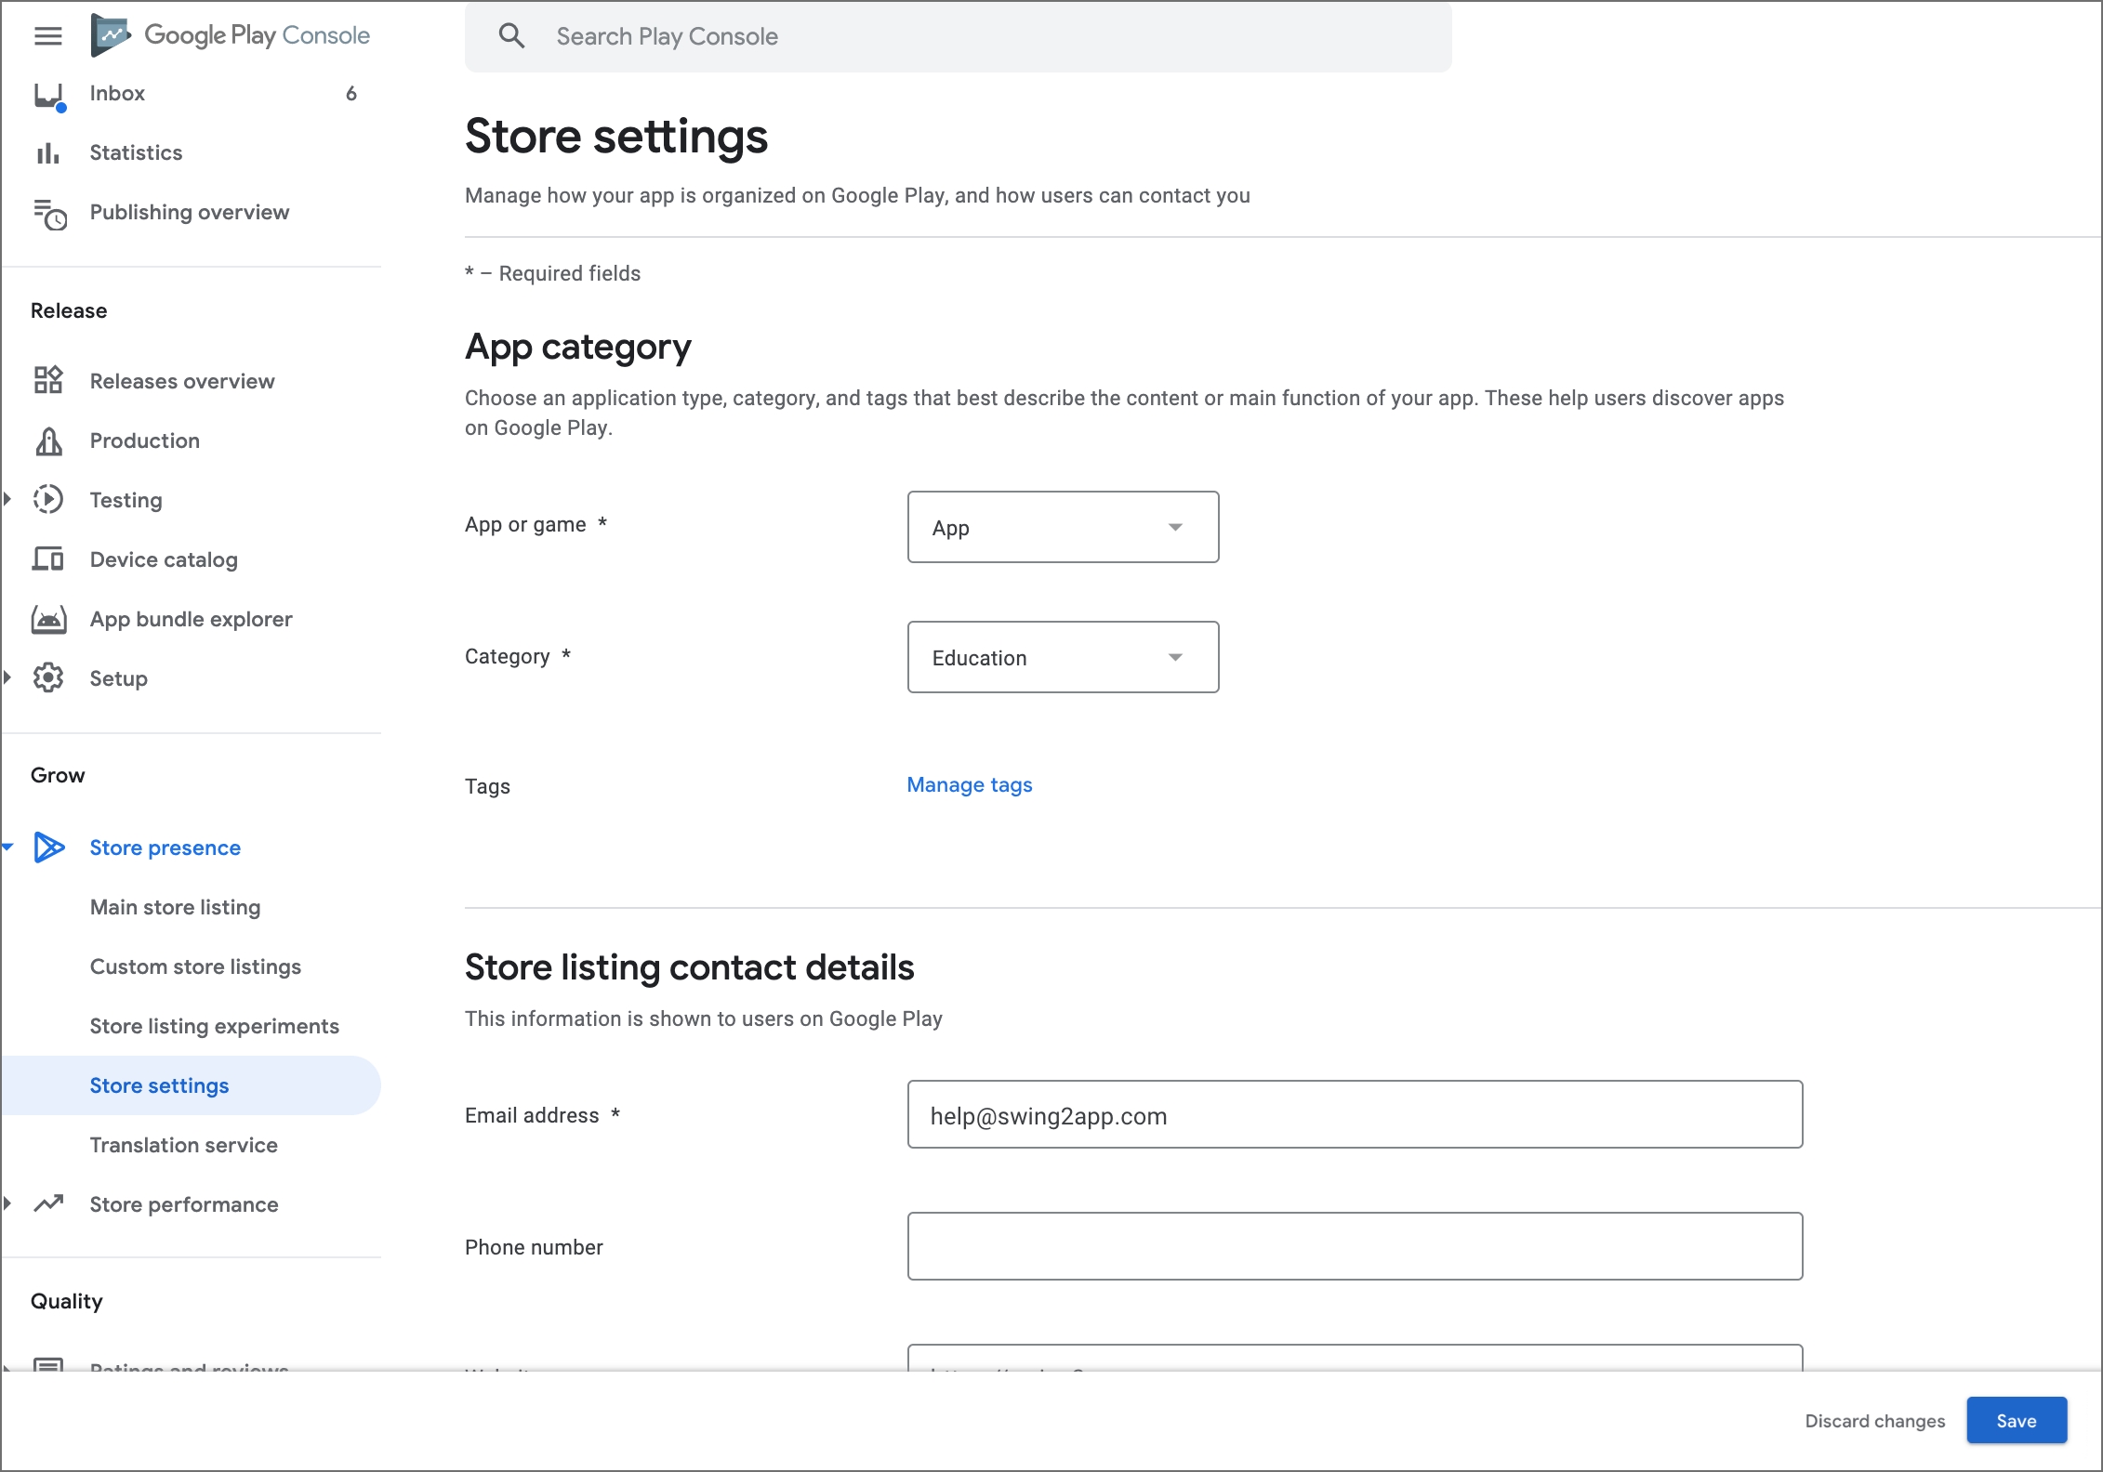
Task: Click the search magnifier icon
Action: [512, 36]
